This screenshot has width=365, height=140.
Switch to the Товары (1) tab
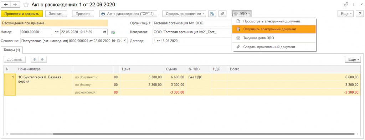(x=12, y=50)
